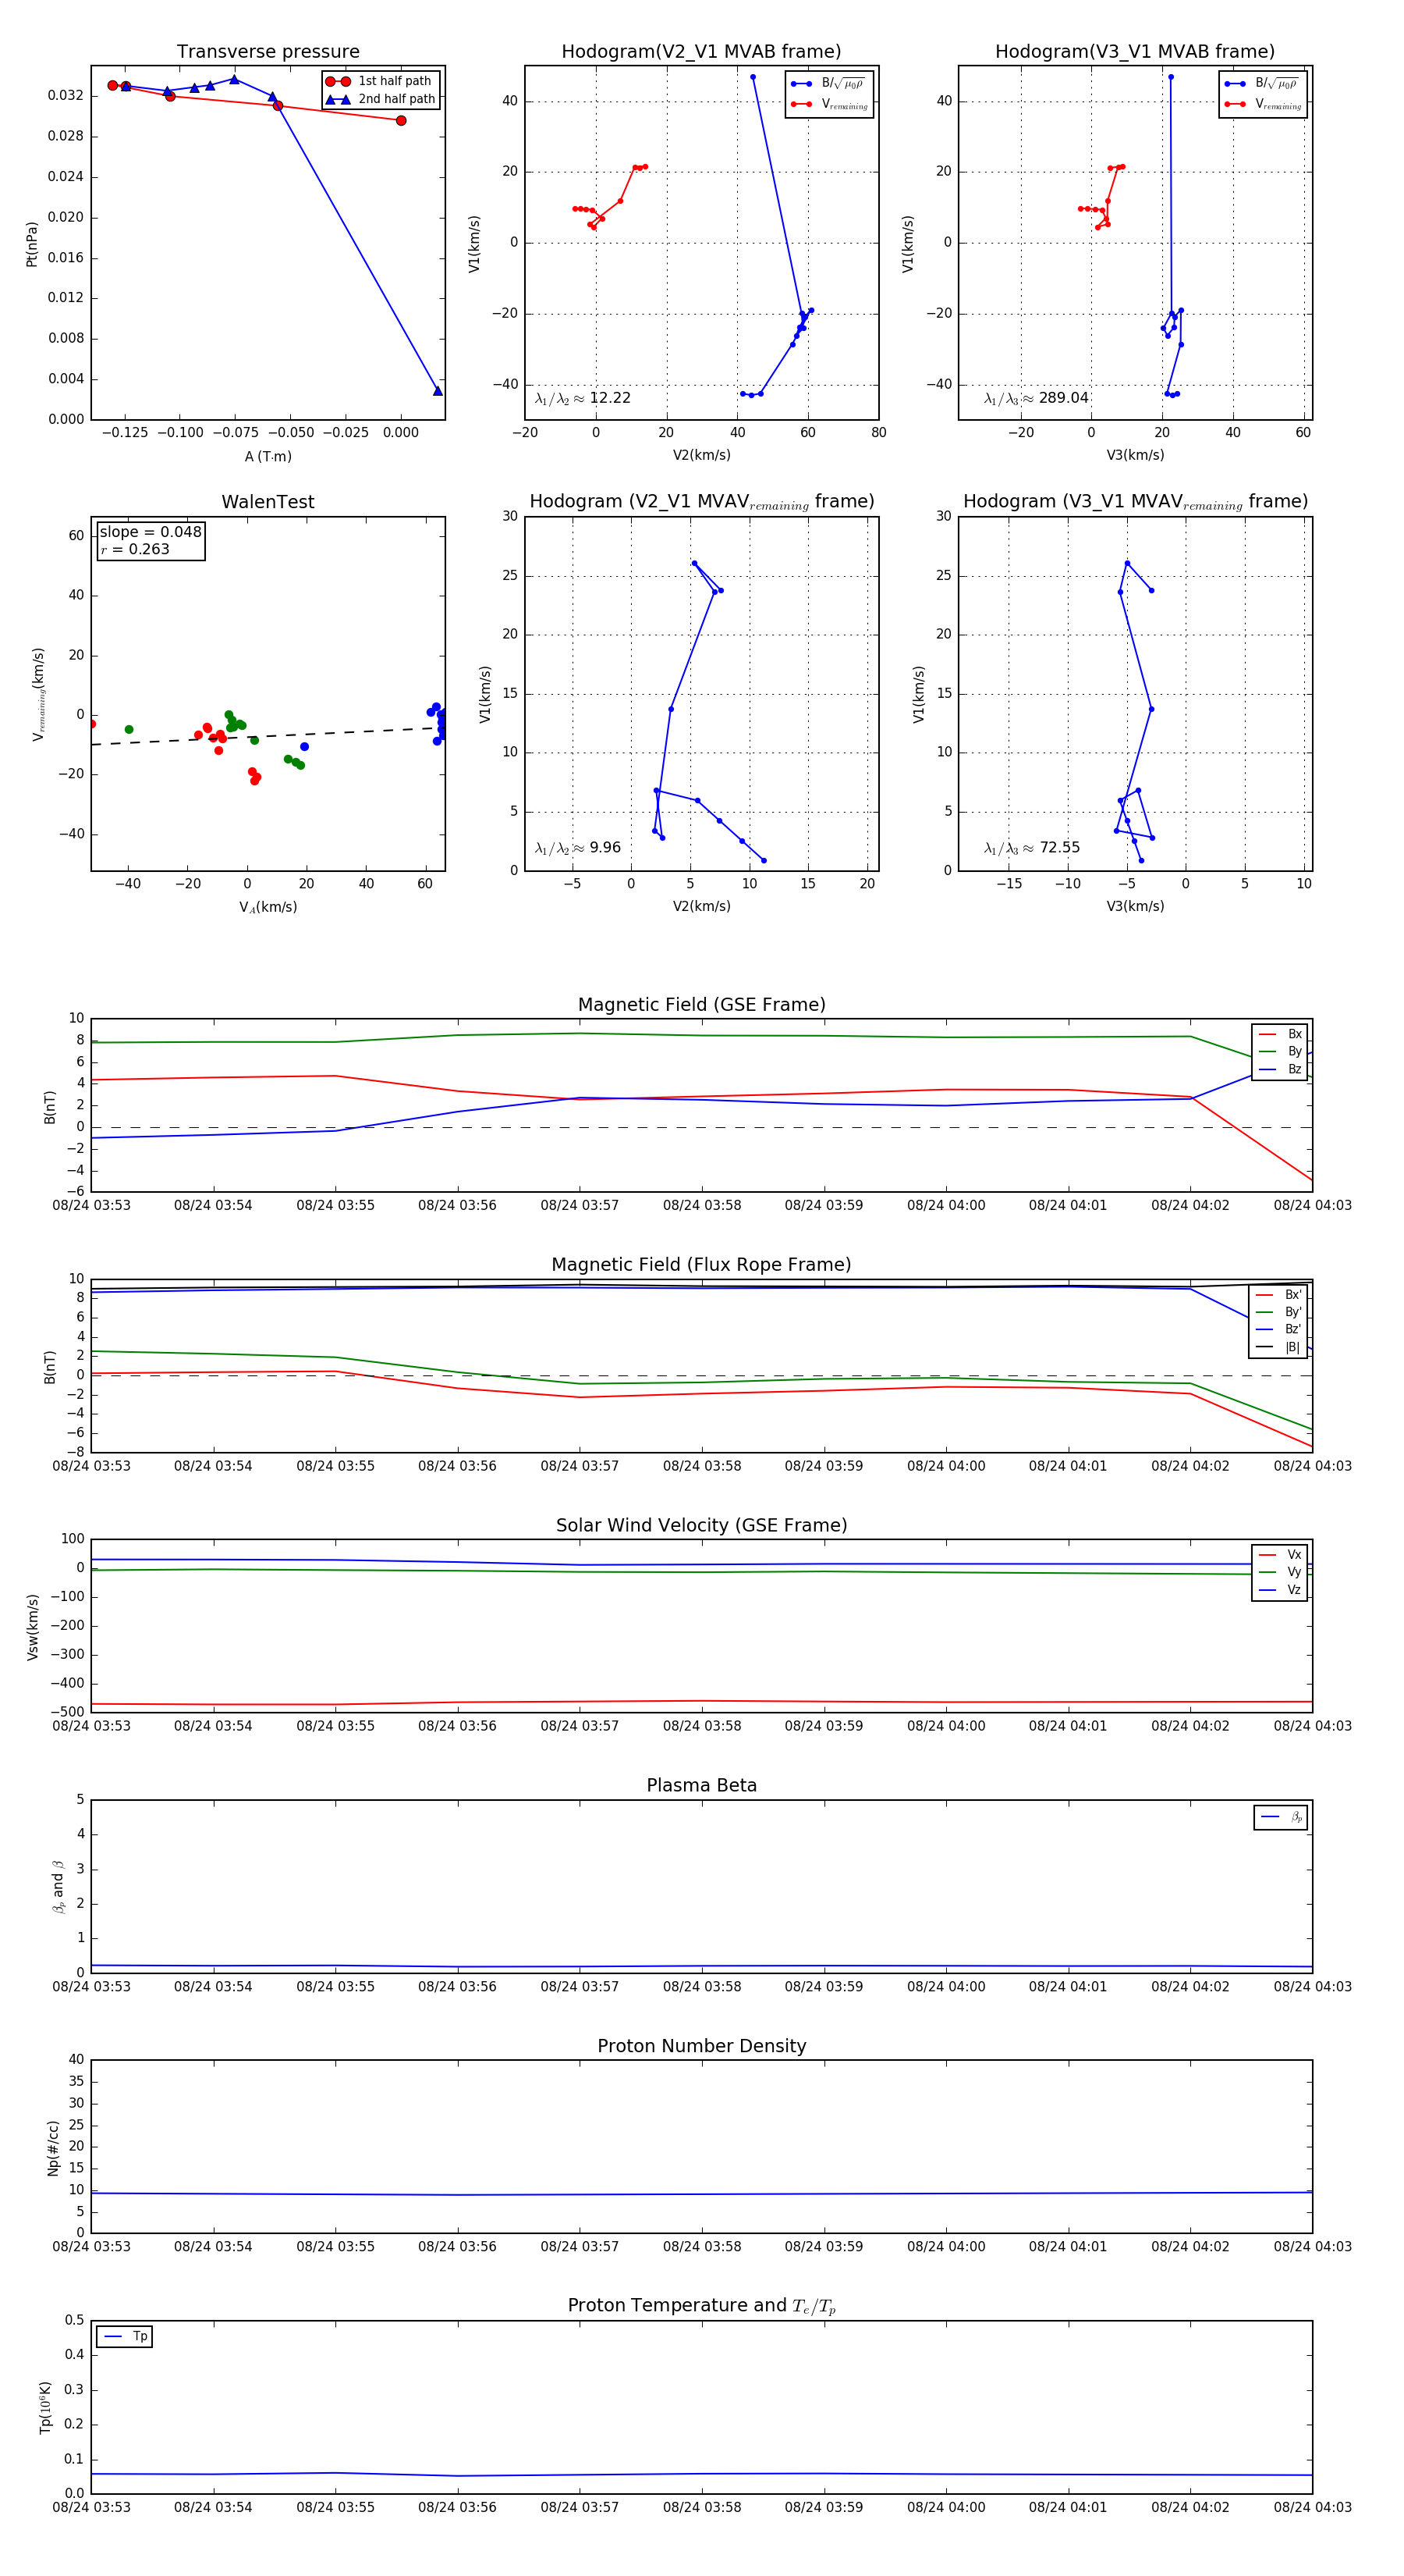
Task: Click the 'A (T·m)' x-axis label
Action: tap(268, 457)
